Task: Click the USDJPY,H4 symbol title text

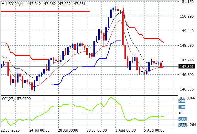Action: point(16,4)
